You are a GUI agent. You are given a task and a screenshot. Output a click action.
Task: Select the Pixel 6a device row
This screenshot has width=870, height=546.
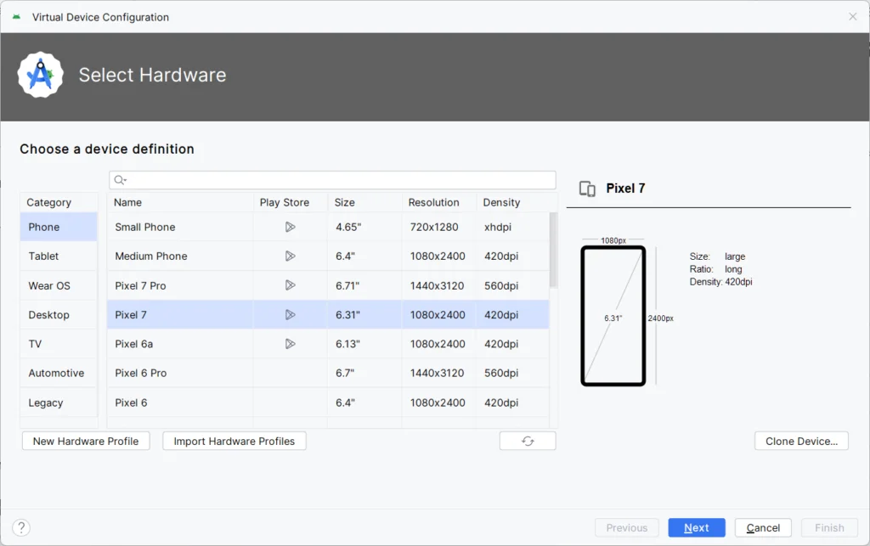coord(328,344)
